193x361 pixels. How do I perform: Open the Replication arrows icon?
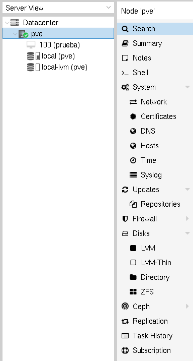click(x=125, y=321)
